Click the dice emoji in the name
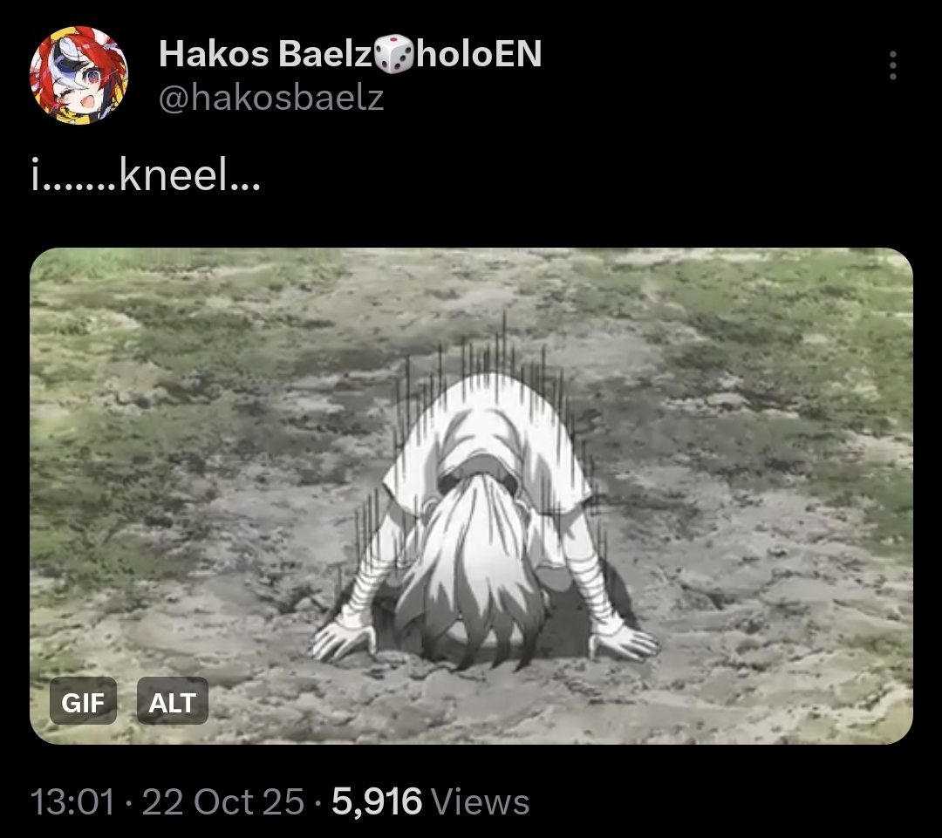Screen dimensions: 942x838 coord(393,54)
